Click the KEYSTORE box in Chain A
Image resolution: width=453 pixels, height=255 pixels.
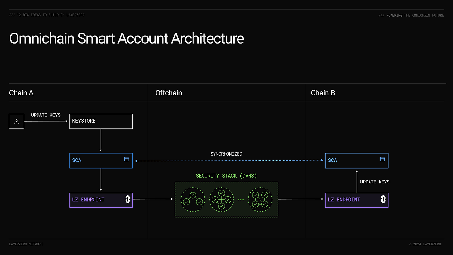(x=101, y=121)
